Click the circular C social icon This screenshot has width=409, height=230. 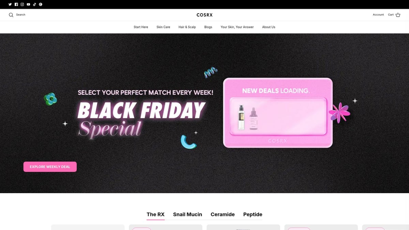tap(41, 4)
